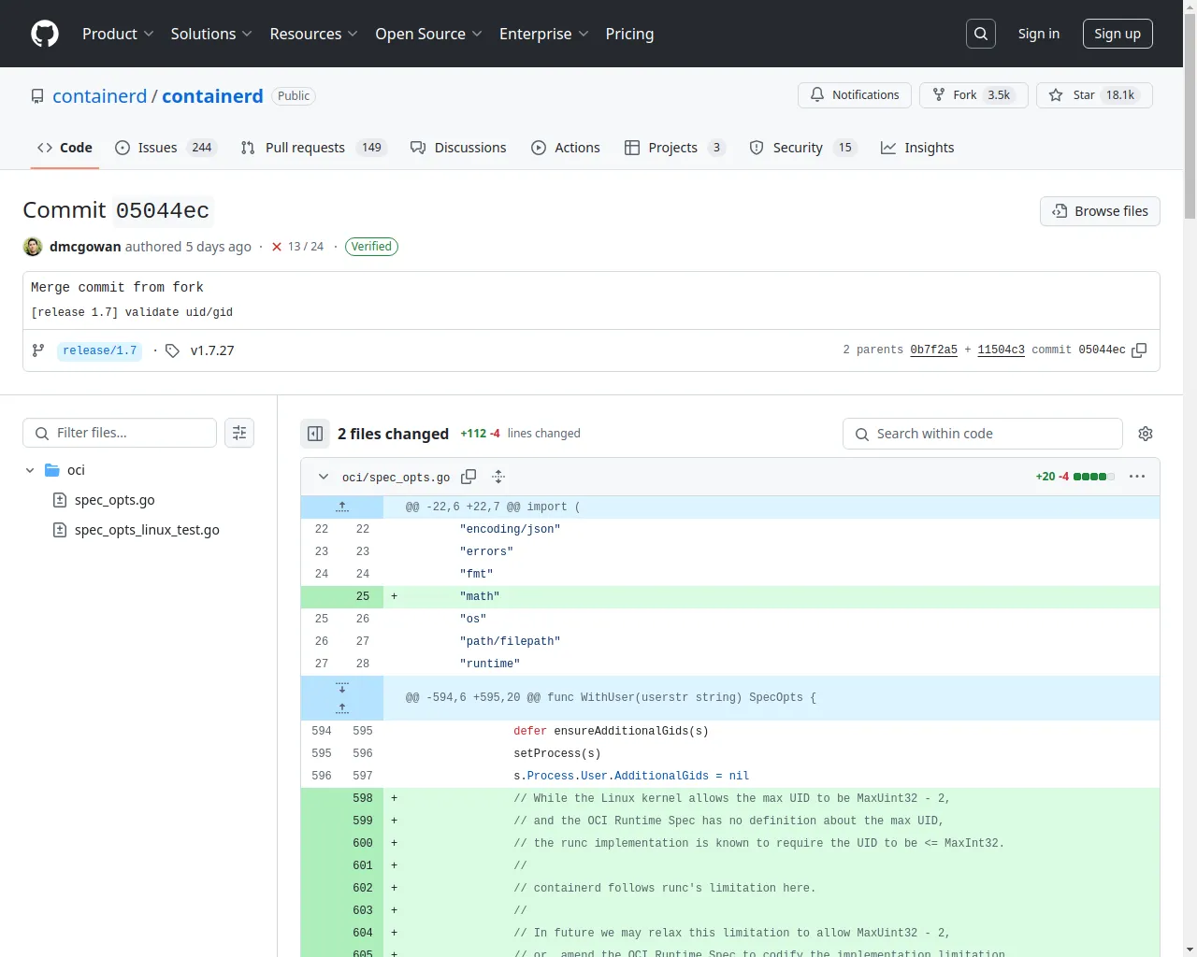This screenshot has width=1197, height=957.
Task: Open parent commit 0b7f2a5
Action: (x=933, y=350)
